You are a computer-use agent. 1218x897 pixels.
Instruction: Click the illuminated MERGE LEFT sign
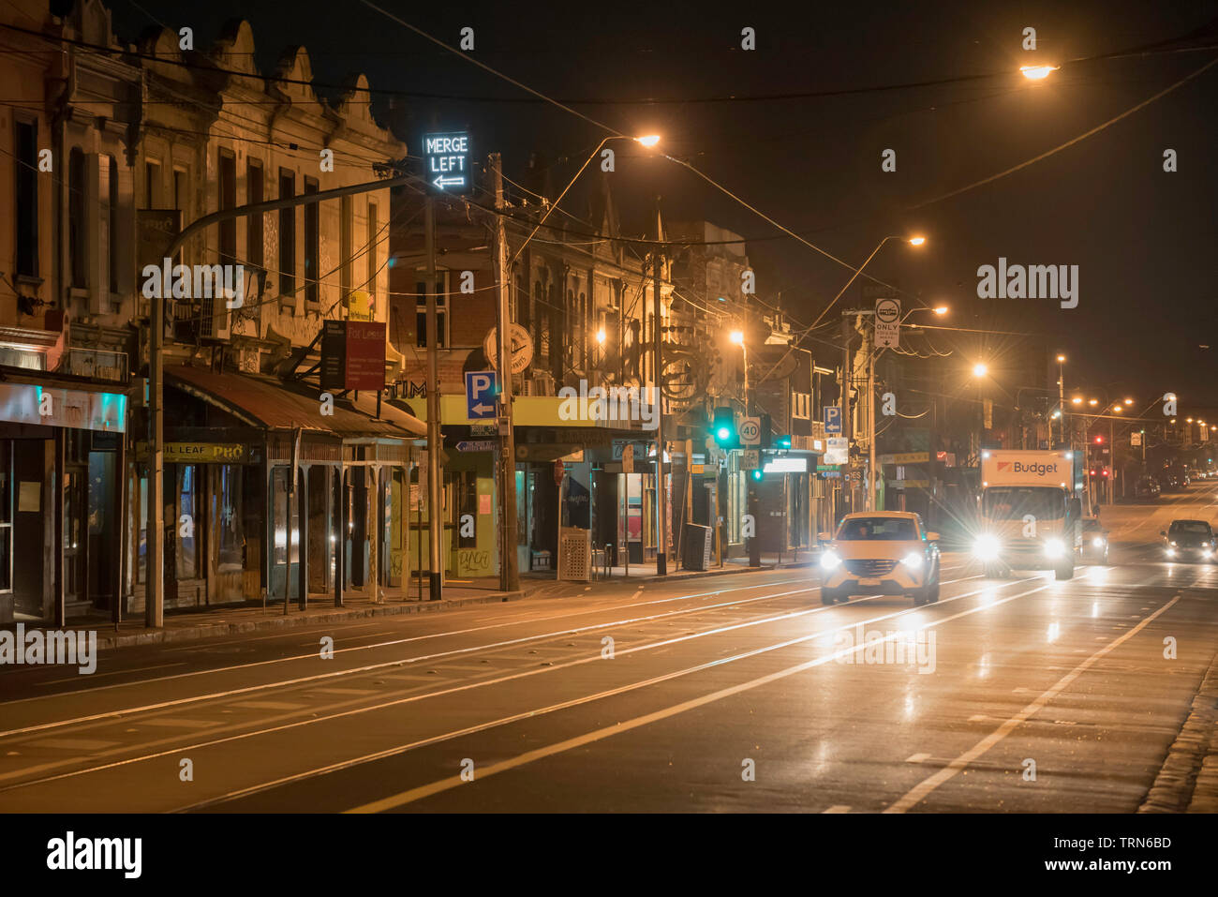click(x=447, y=162)
